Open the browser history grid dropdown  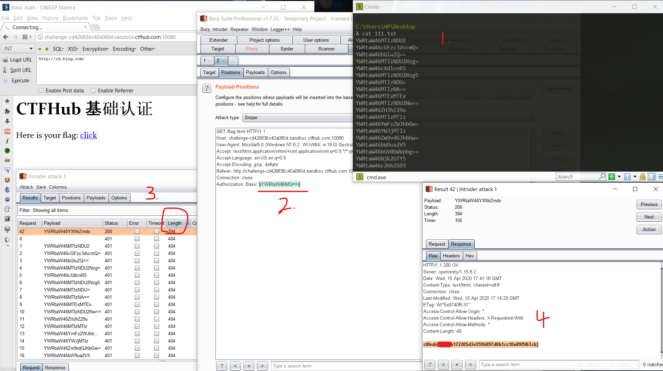click(x=27, y=37)
